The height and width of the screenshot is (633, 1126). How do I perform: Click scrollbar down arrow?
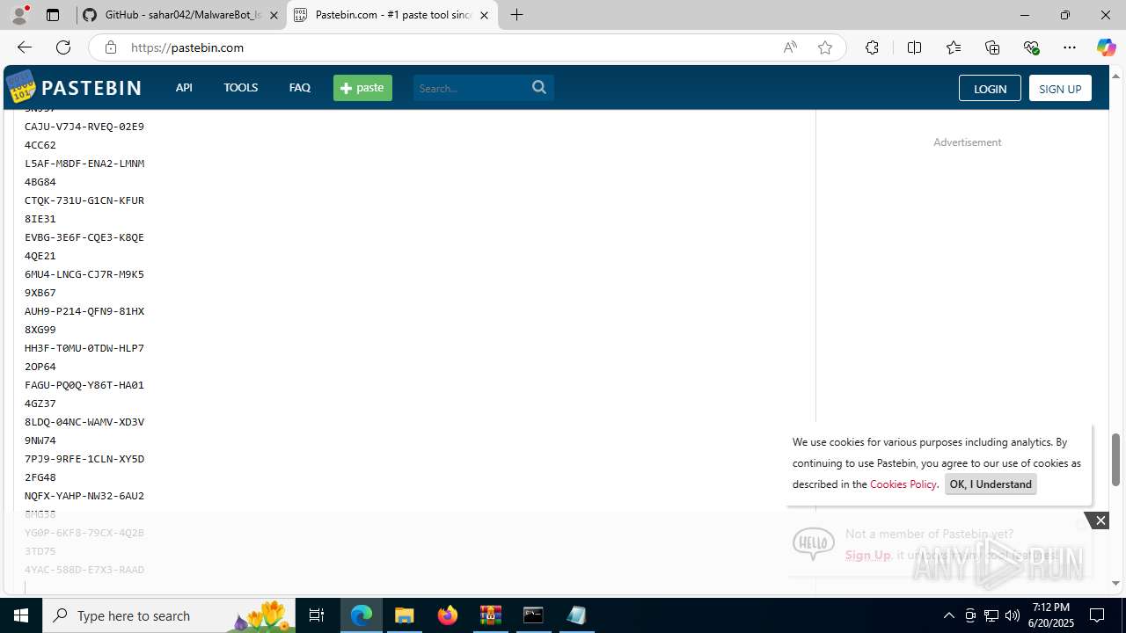(x=1115, y=583)
